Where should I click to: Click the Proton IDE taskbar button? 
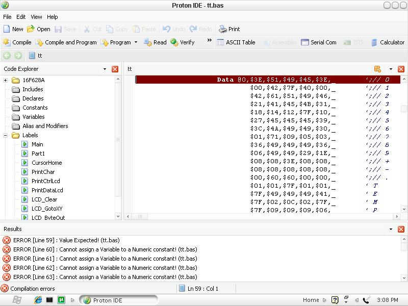[x=119, y=300]
